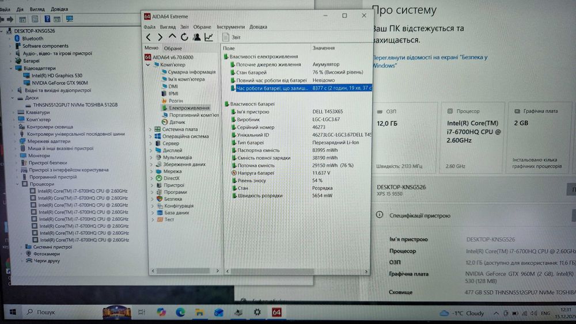Viewport: 576px width, 324px height.
Task: Select Розгін item in AIDA64 tree
Action: click(172, 101)
